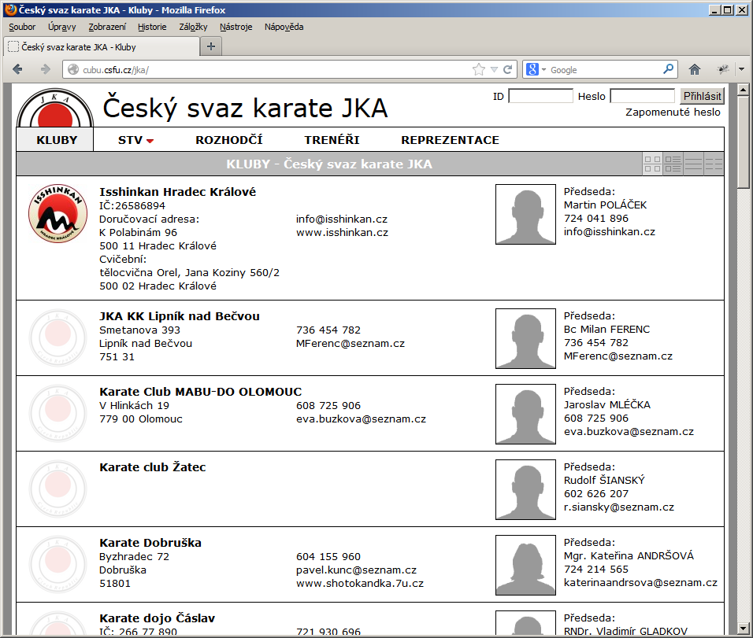Click Milan FERENC's profile photo placeholder

[x=525, y=339]
